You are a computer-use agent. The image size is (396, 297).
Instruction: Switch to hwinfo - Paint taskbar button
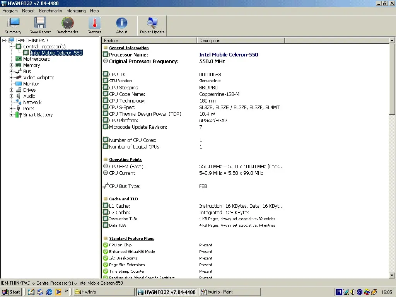230,292
